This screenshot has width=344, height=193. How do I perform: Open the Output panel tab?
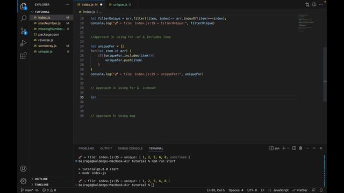coord(106,149)
